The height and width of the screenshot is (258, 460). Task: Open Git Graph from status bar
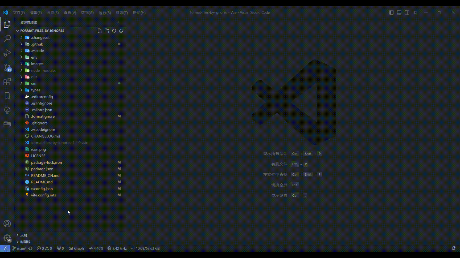point(76,248)
